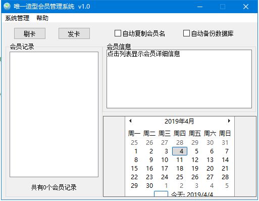
Task: Select April 4 highlighted date
Action: tap(180, 151)
